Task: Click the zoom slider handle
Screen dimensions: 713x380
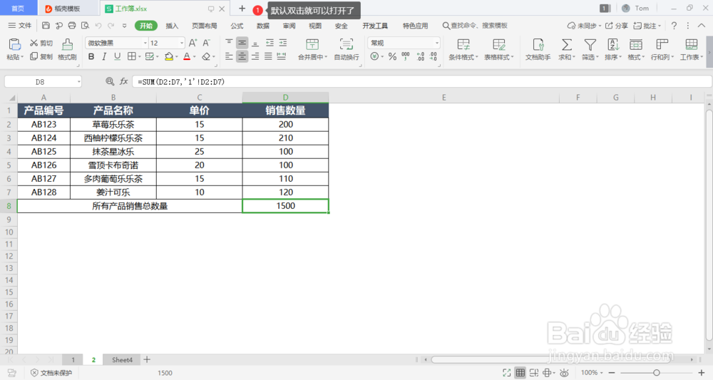Action: [x=656, y=373]
